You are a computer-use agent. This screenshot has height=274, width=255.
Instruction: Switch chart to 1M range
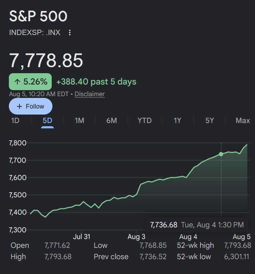point(79,121)
